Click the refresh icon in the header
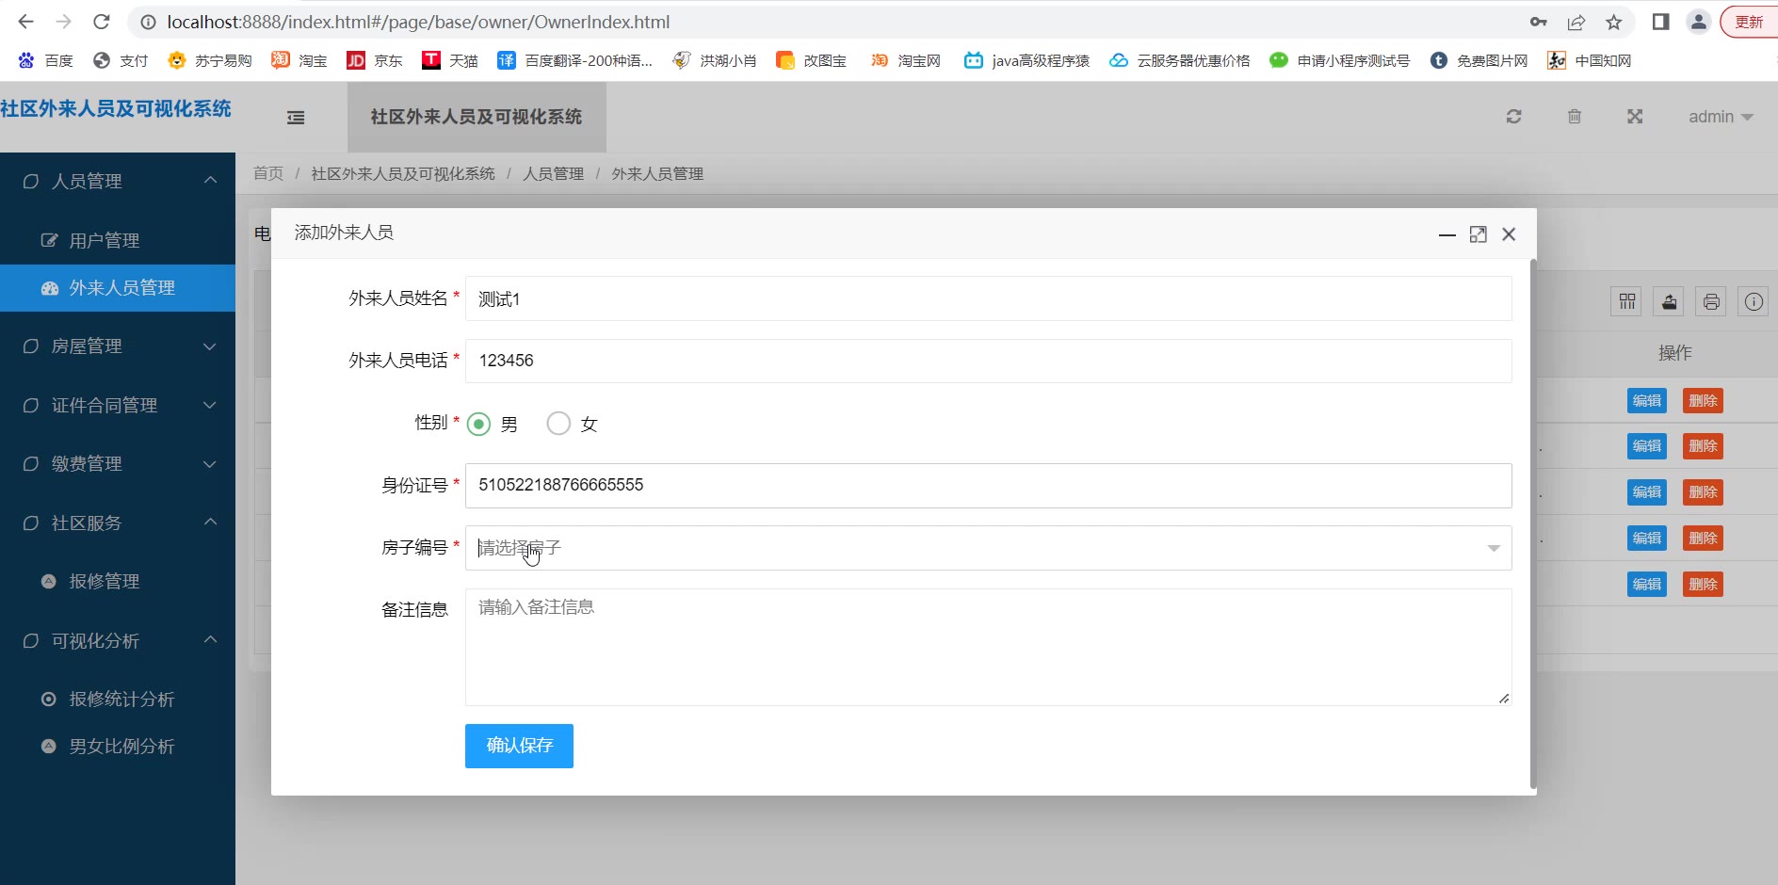Viewport: 1778px width, 885px height. click(x=1513, y=117)
